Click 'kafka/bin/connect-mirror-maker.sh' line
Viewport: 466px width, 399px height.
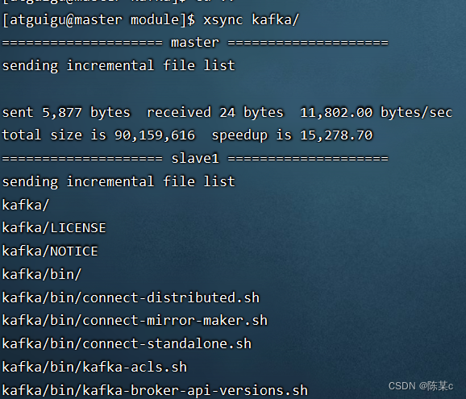135,321
